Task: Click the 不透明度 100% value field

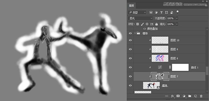Action: [171, 18]
